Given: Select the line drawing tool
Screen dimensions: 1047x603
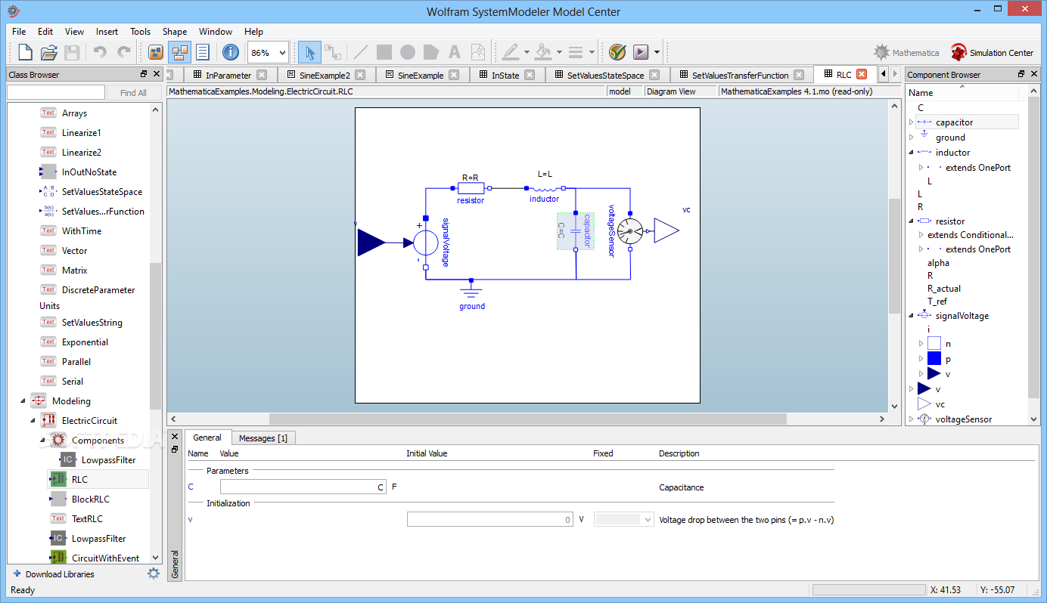Looking at the screenshot, I should (361, 52).
